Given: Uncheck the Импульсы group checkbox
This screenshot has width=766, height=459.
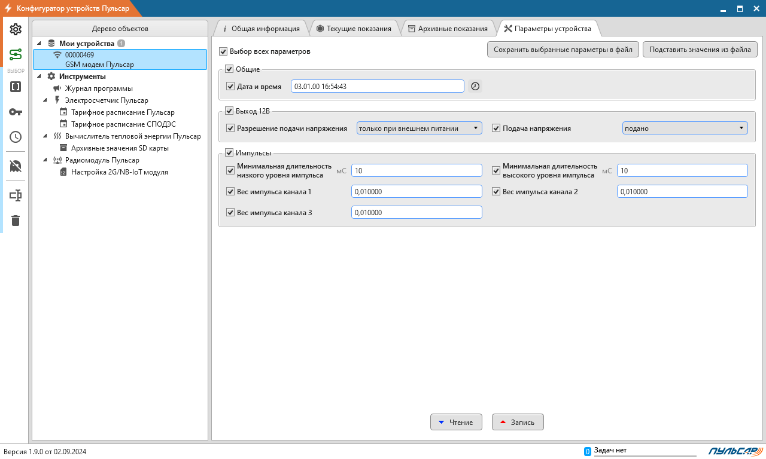Looking at the screenshot, I should coord(229,153).
